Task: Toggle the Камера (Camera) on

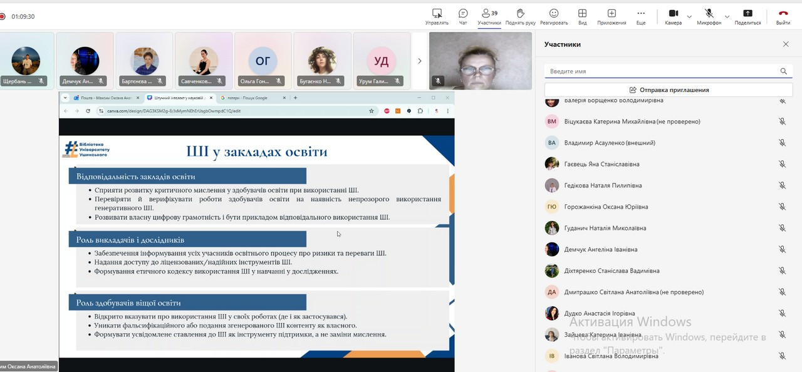Action: pos(673,16)
